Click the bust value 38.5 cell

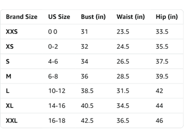(87, 91)
